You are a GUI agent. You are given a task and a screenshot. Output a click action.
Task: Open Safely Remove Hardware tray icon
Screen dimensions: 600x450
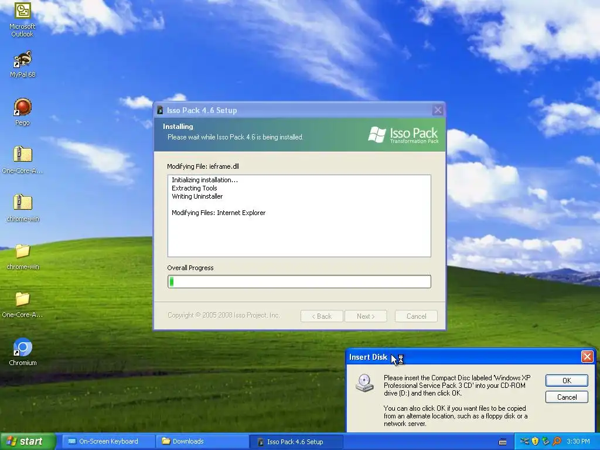pos(524,441)
